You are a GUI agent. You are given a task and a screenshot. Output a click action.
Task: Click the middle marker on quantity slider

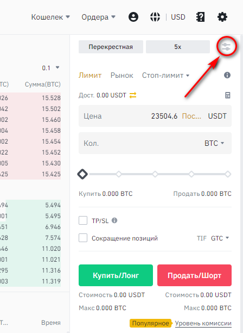click(x=155, y=174)
